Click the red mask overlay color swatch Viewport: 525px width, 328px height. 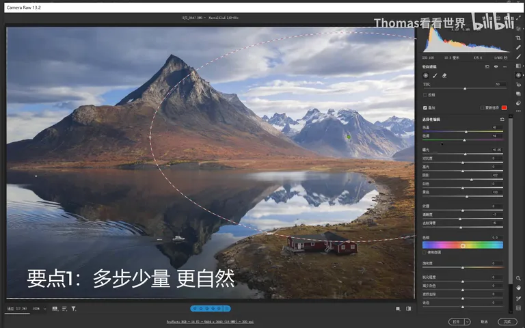pyautogui.click(x=504, y=108)
